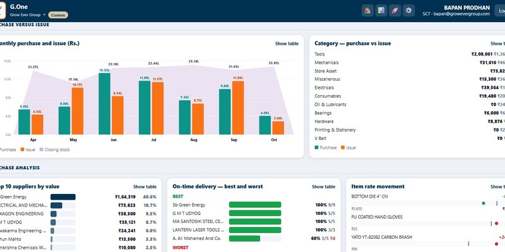Click the September issue bar 11.59L

tap(238, 108)
